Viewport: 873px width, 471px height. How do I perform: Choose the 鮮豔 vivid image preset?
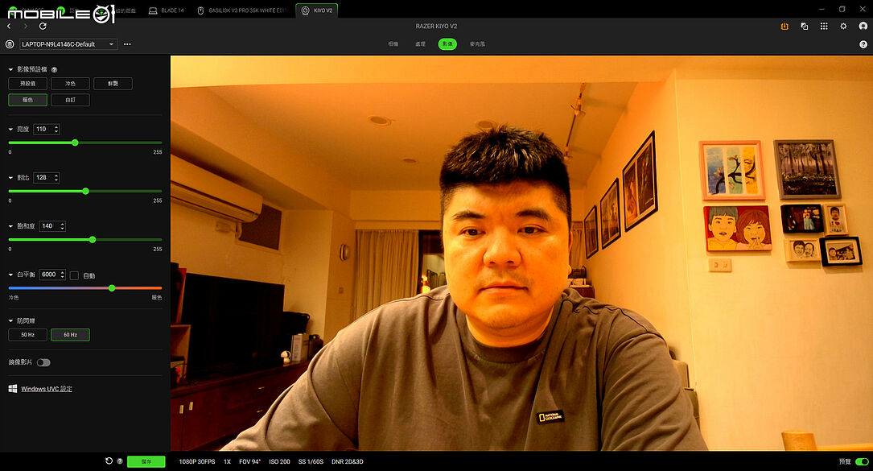click(x=113, y=84)
